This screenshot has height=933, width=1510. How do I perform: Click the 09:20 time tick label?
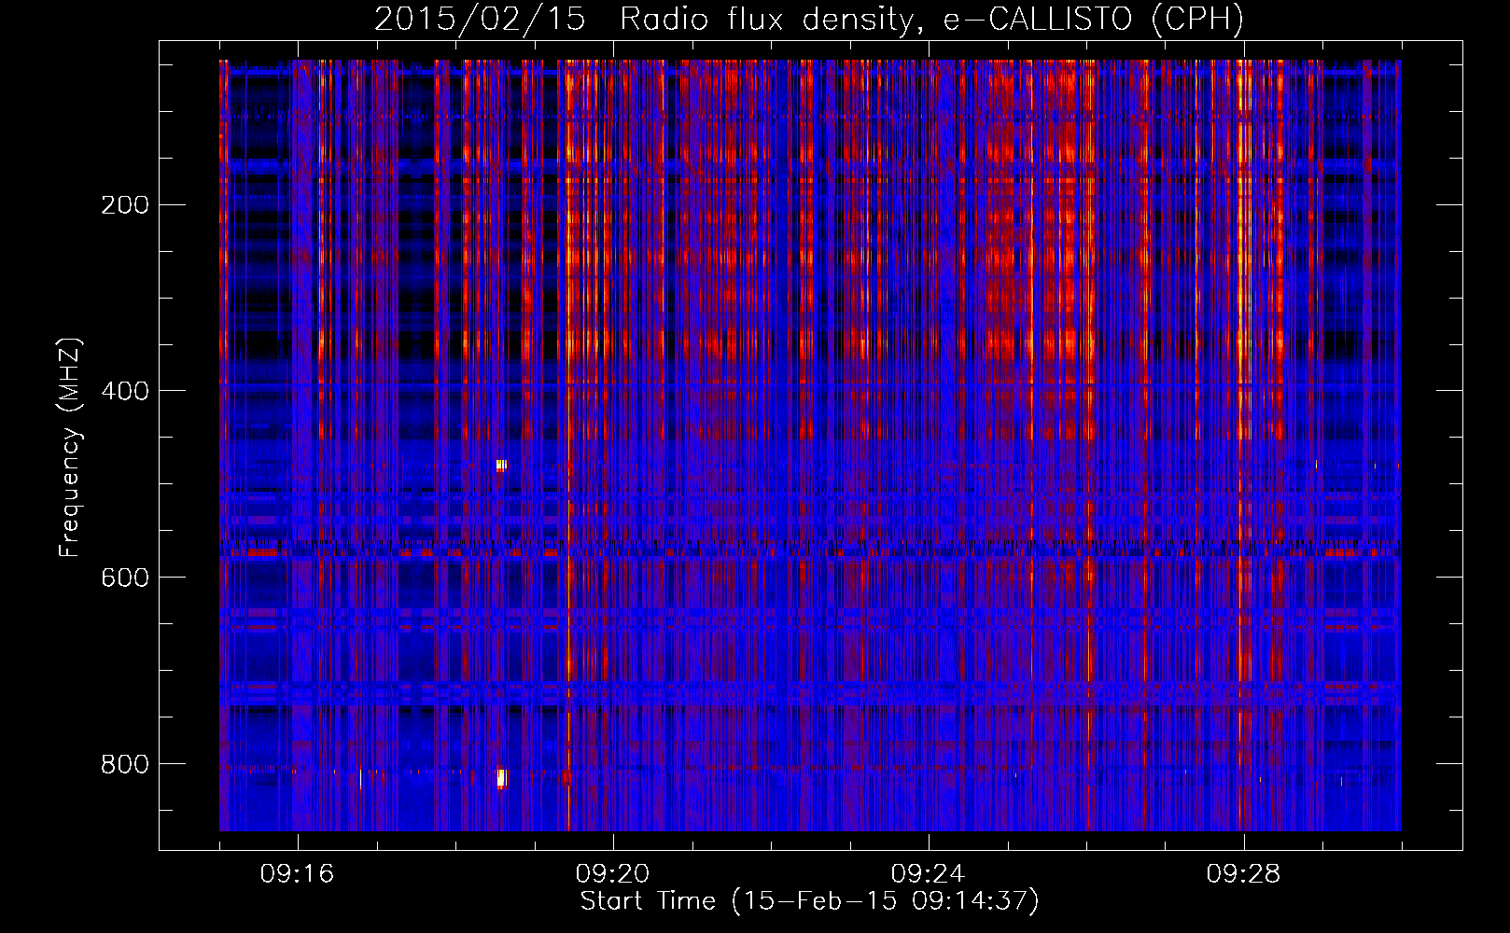click(x=613, y=874)
